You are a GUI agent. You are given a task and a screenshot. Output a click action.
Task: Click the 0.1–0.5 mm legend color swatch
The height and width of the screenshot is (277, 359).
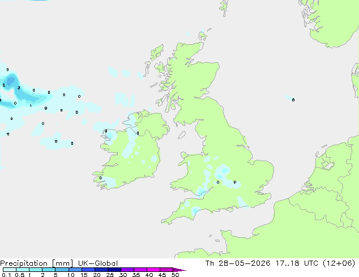10,270
